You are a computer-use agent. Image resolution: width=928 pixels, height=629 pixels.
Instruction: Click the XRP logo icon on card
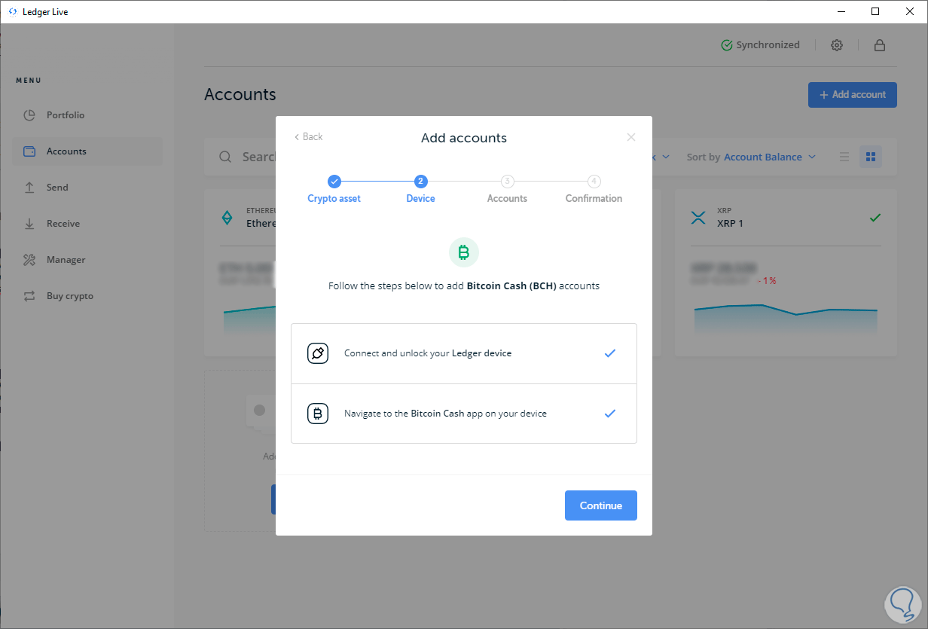click(698, 218)
